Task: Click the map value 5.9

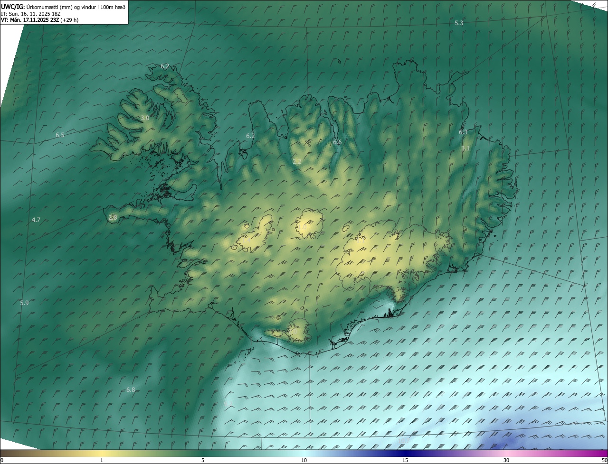Action: point(24,303)
